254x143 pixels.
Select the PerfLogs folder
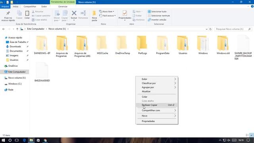pyautogui.click(x=142, y=45)
